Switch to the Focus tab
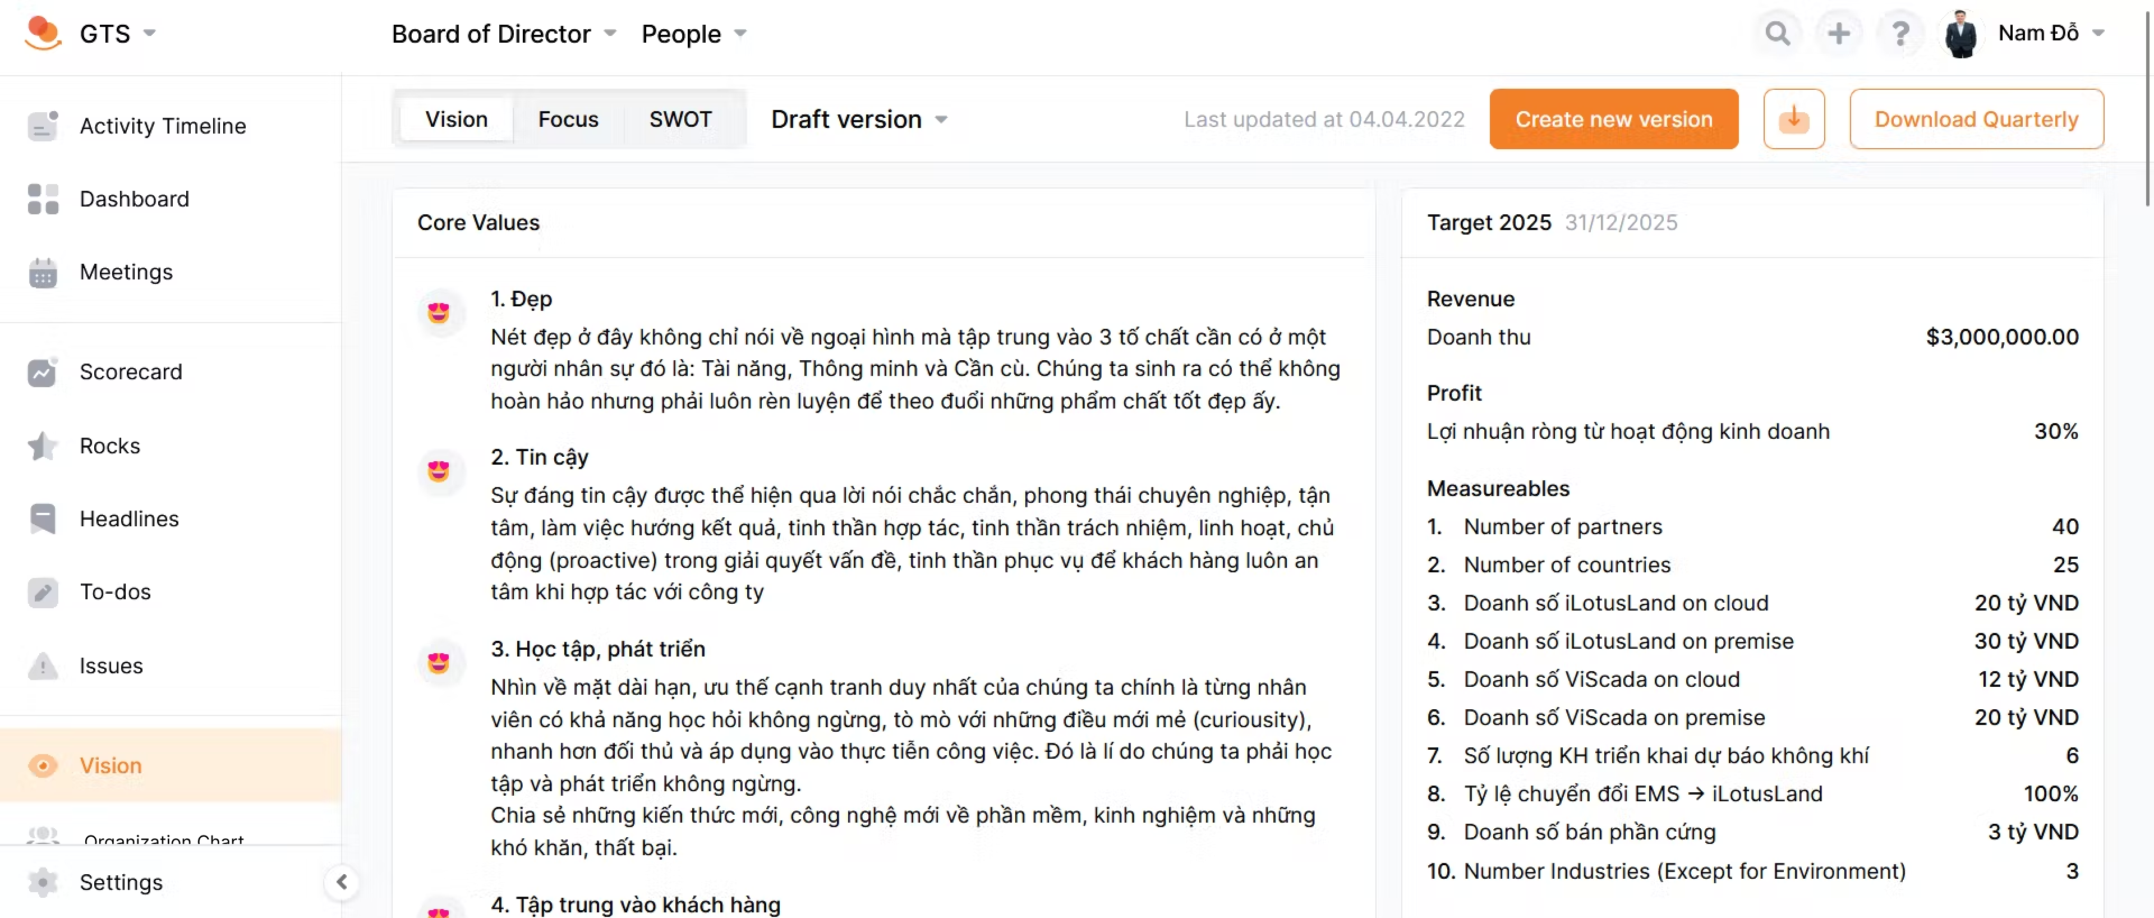The image size is (2154, 918). [568, 119]
